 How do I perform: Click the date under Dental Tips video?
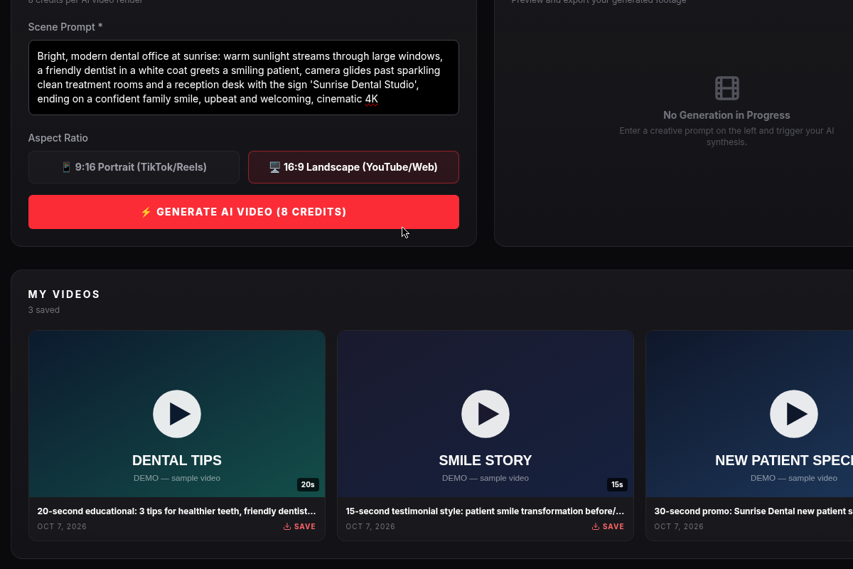pos(62,526)
